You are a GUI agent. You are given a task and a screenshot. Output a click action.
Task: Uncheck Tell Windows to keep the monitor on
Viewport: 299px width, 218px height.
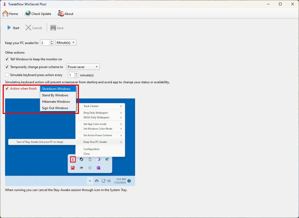pos(7,59)
